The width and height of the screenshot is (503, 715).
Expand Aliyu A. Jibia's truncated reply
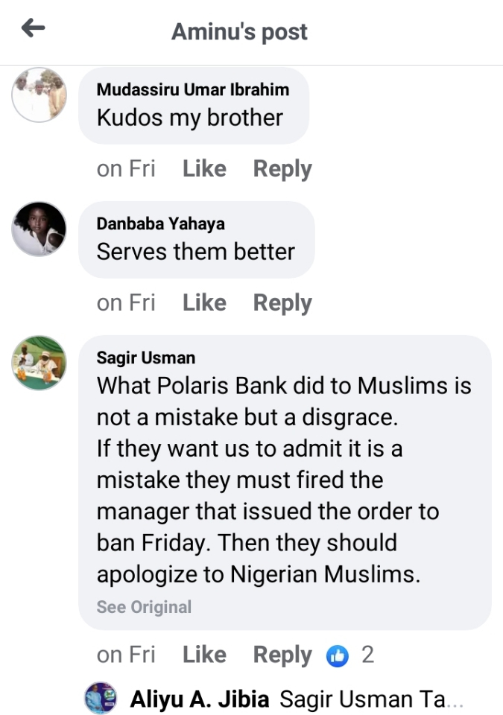tap(372, 699)
